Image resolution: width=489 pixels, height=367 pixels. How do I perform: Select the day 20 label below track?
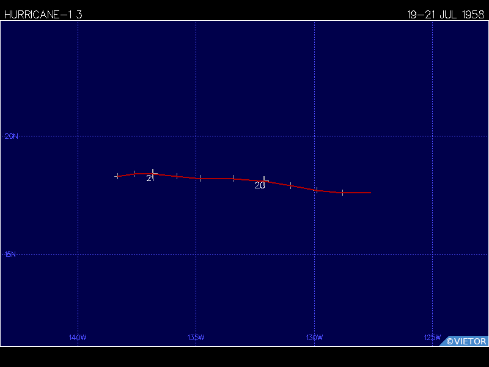point(260,185)
